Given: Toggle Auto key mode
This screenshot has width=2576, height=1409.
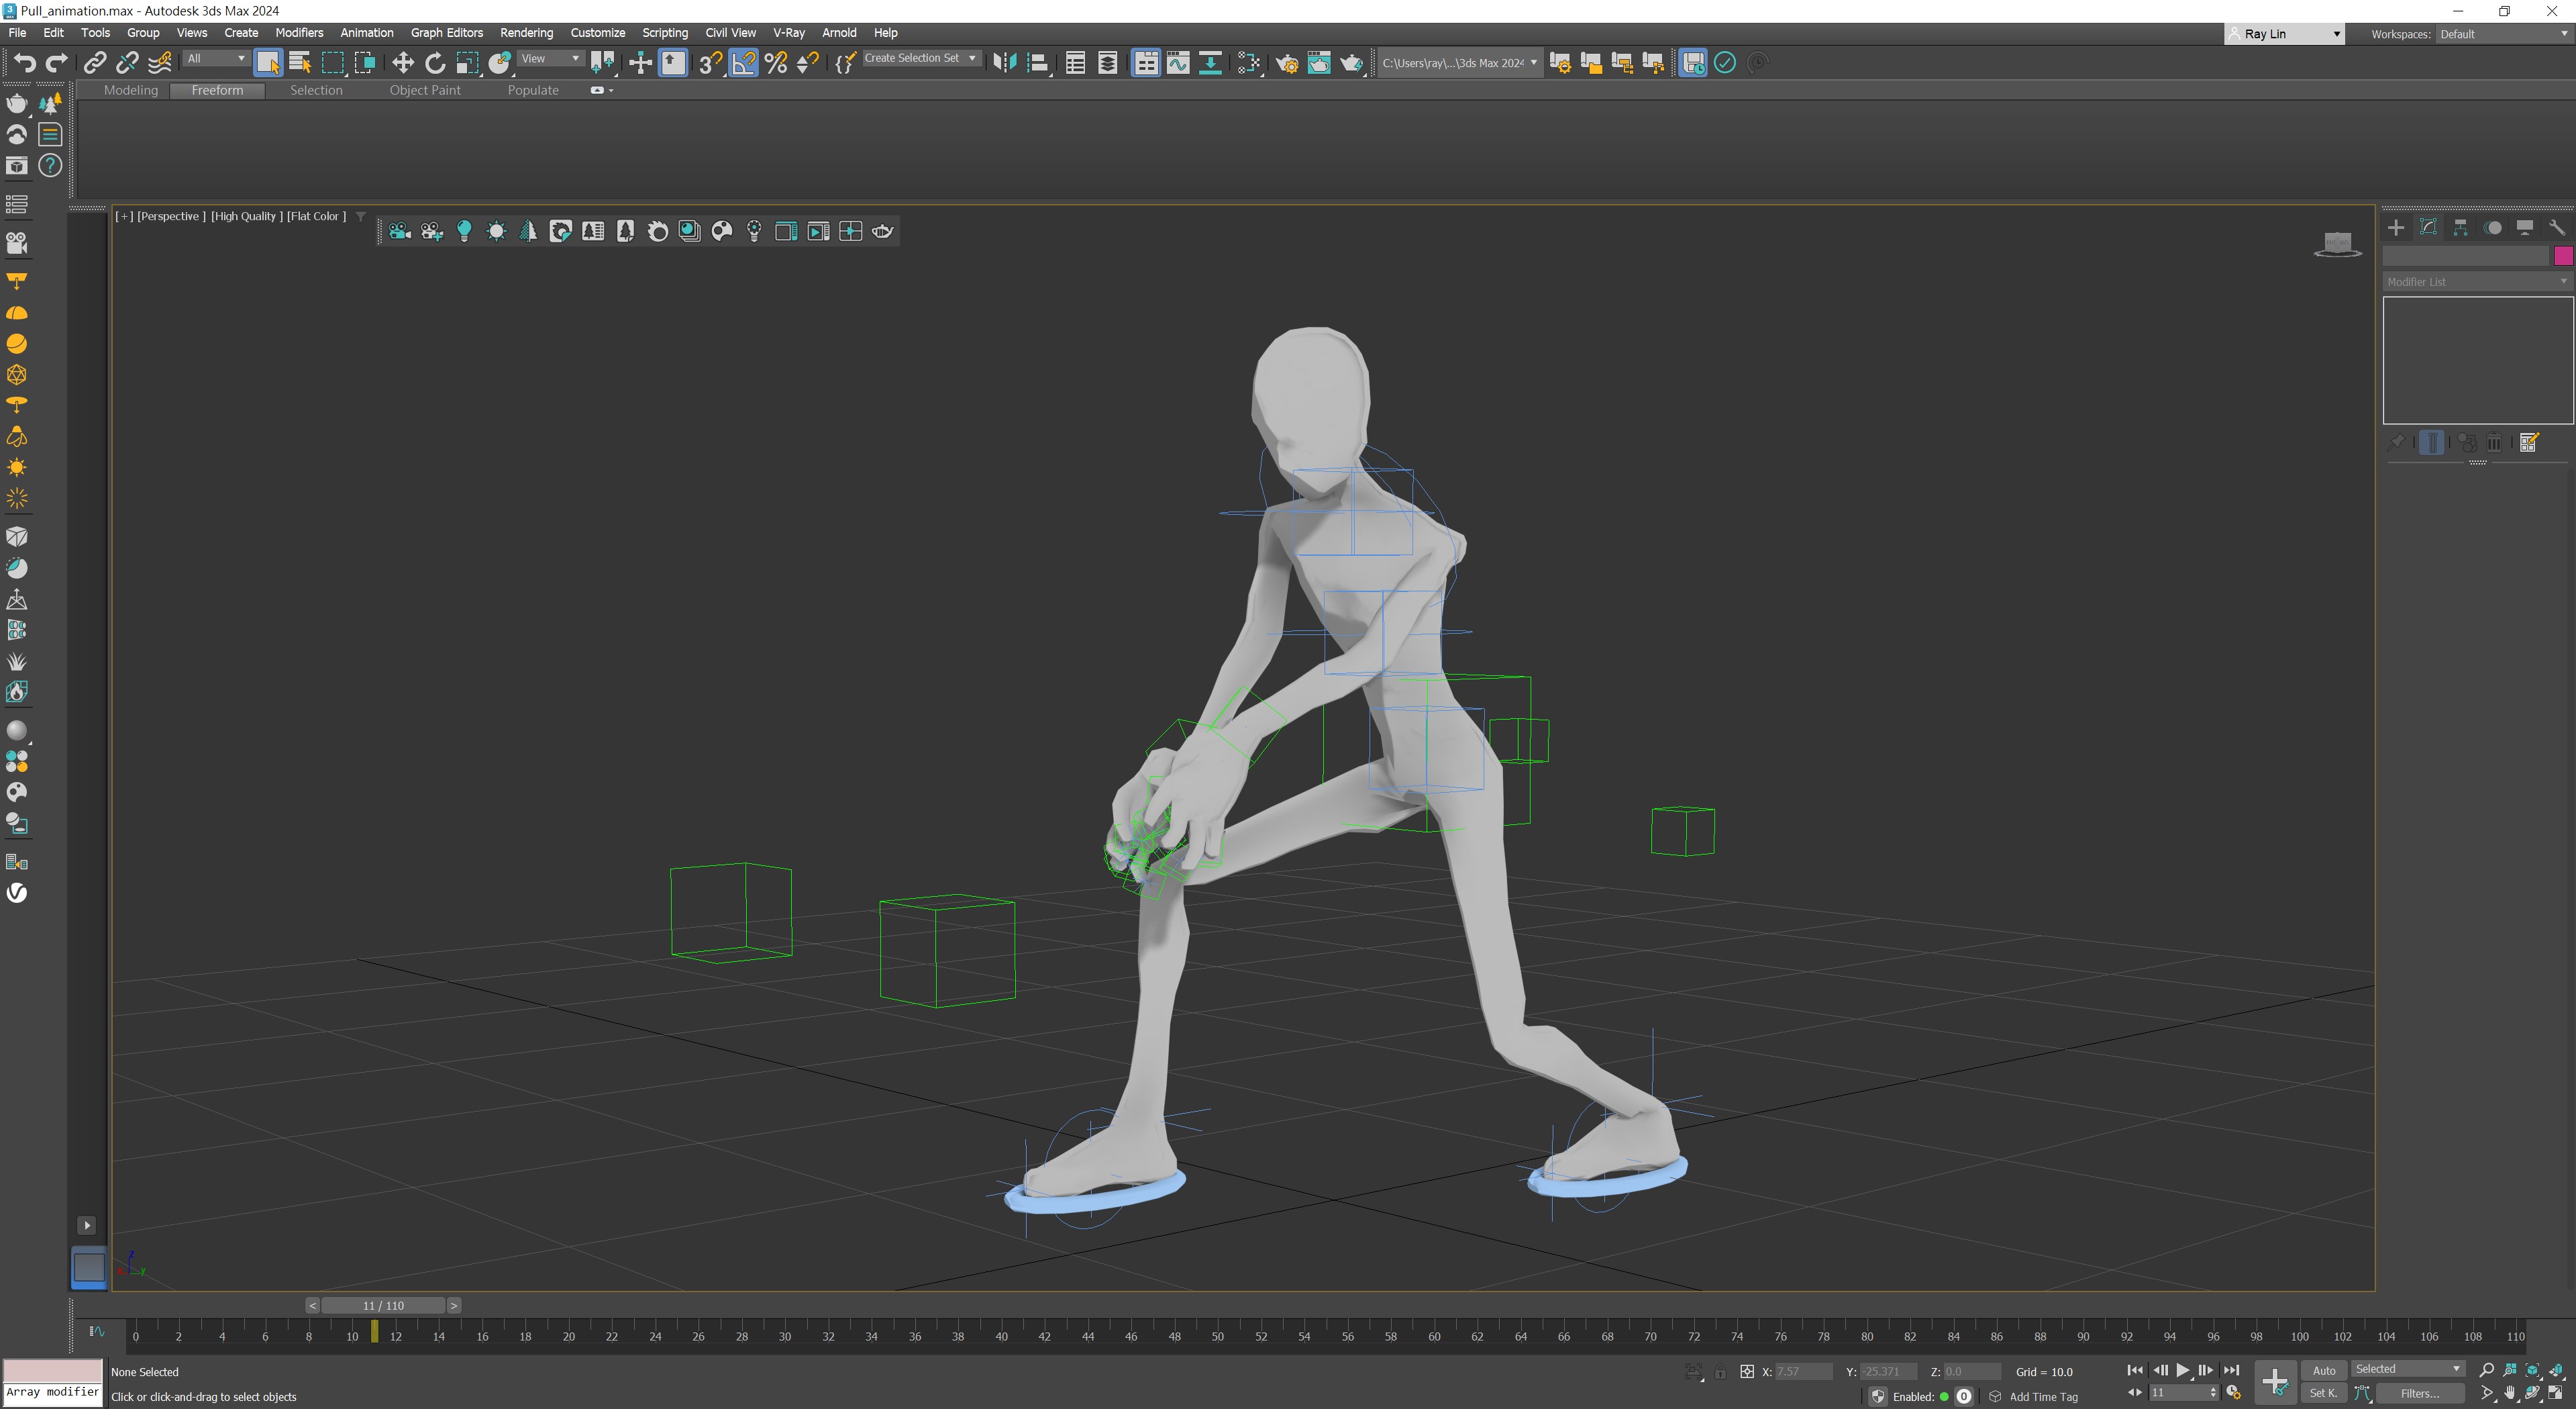Looking at the screenshot, I should [x=2323, y=1370].
